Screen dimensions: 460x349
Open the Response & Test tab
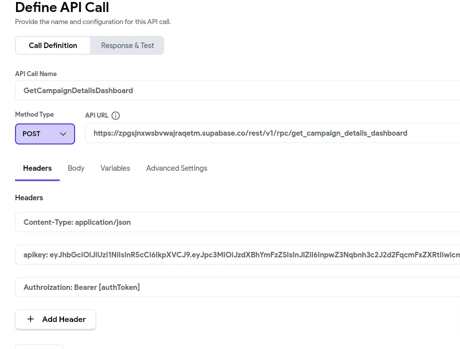[x=127, y=46]
